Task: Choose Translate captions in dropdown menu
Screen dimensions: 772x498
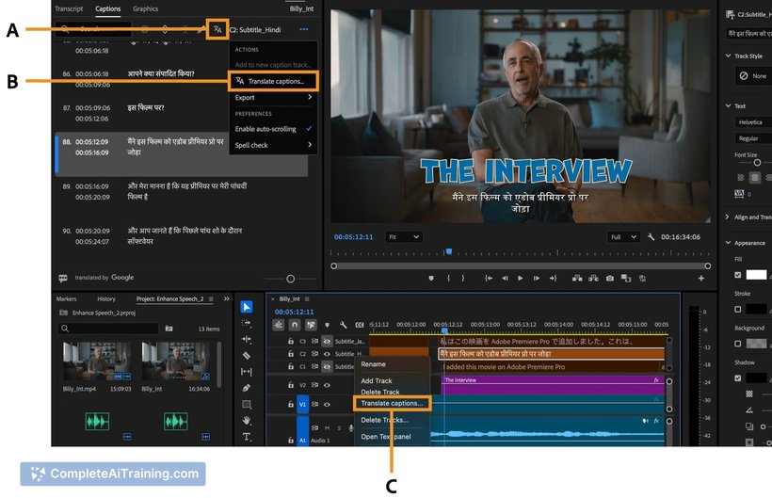Action: tap(273, 81)
